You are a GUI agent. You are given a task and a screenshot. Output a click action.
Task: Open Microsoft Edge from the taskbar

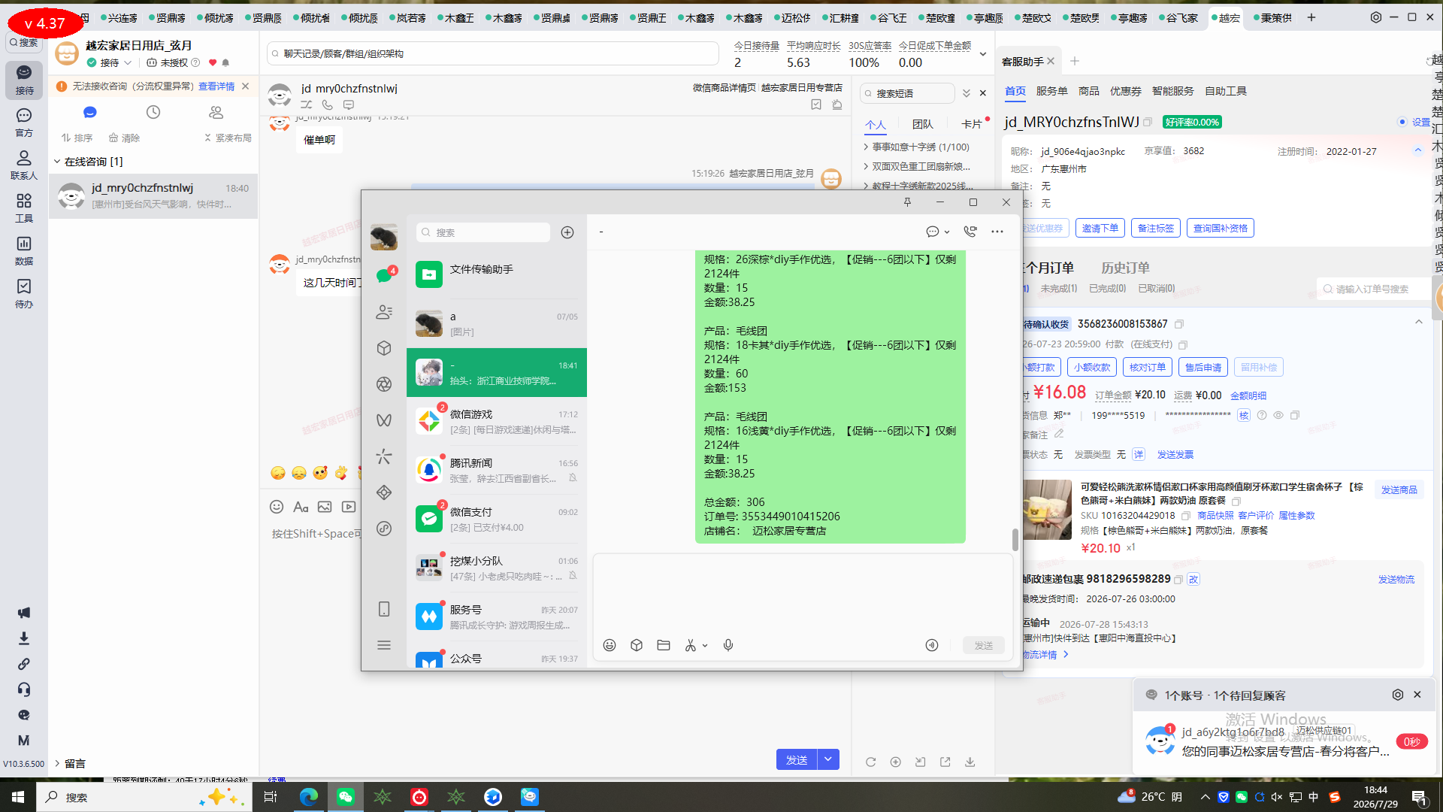tap(309, 797)
